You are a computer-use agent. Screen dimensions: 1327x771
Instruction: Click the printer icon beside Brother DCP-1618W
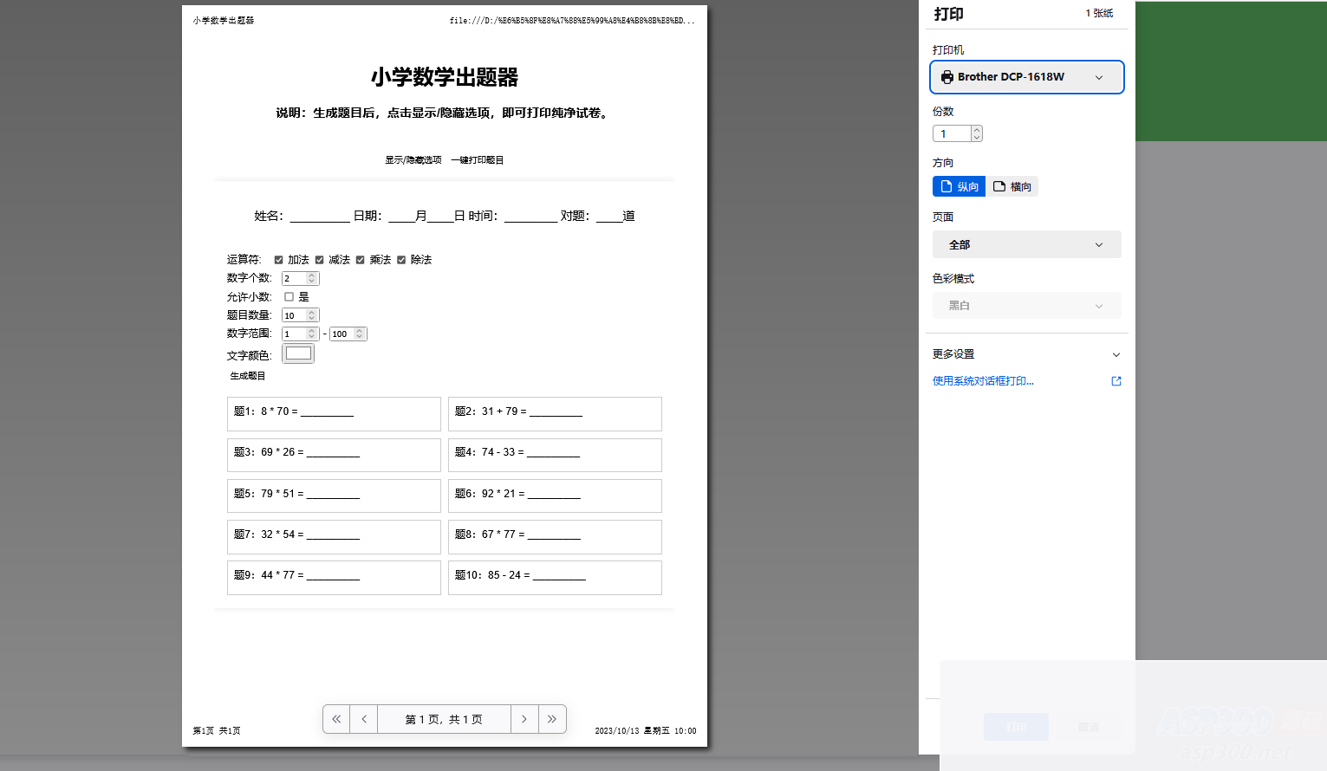(x=946, y=76)
